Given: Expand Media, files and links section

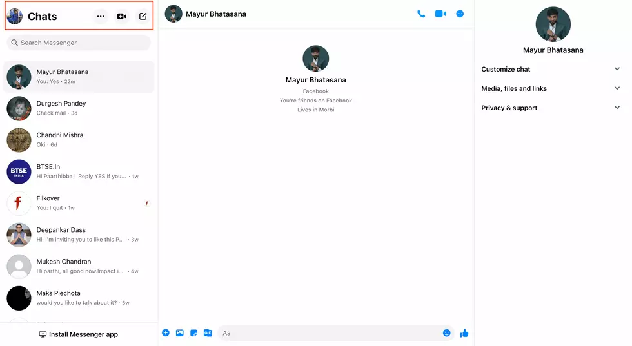Looking at the screenshot, I should pyautogui.click(x=551, y=88).
